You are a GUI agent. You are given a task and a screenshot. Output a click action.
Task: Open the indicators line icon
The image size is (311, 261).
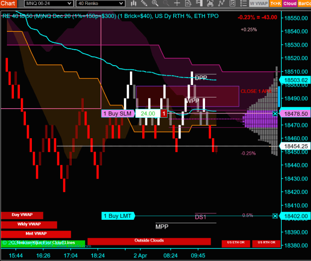(x=221, y=3)
